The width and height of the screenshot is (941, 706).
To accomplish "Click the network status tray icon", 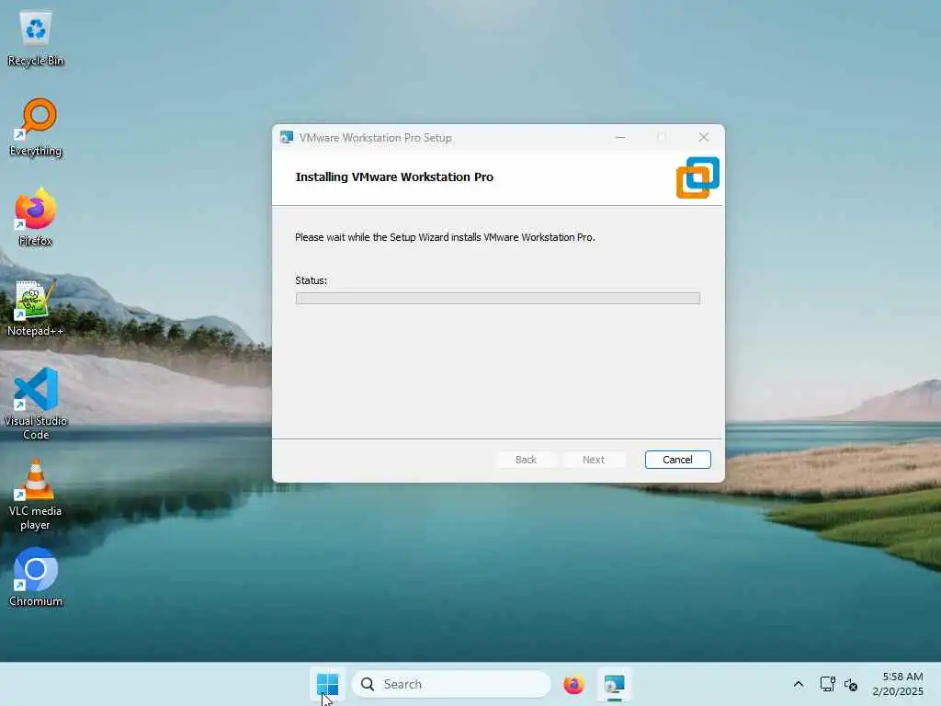I will coord(827,684).
